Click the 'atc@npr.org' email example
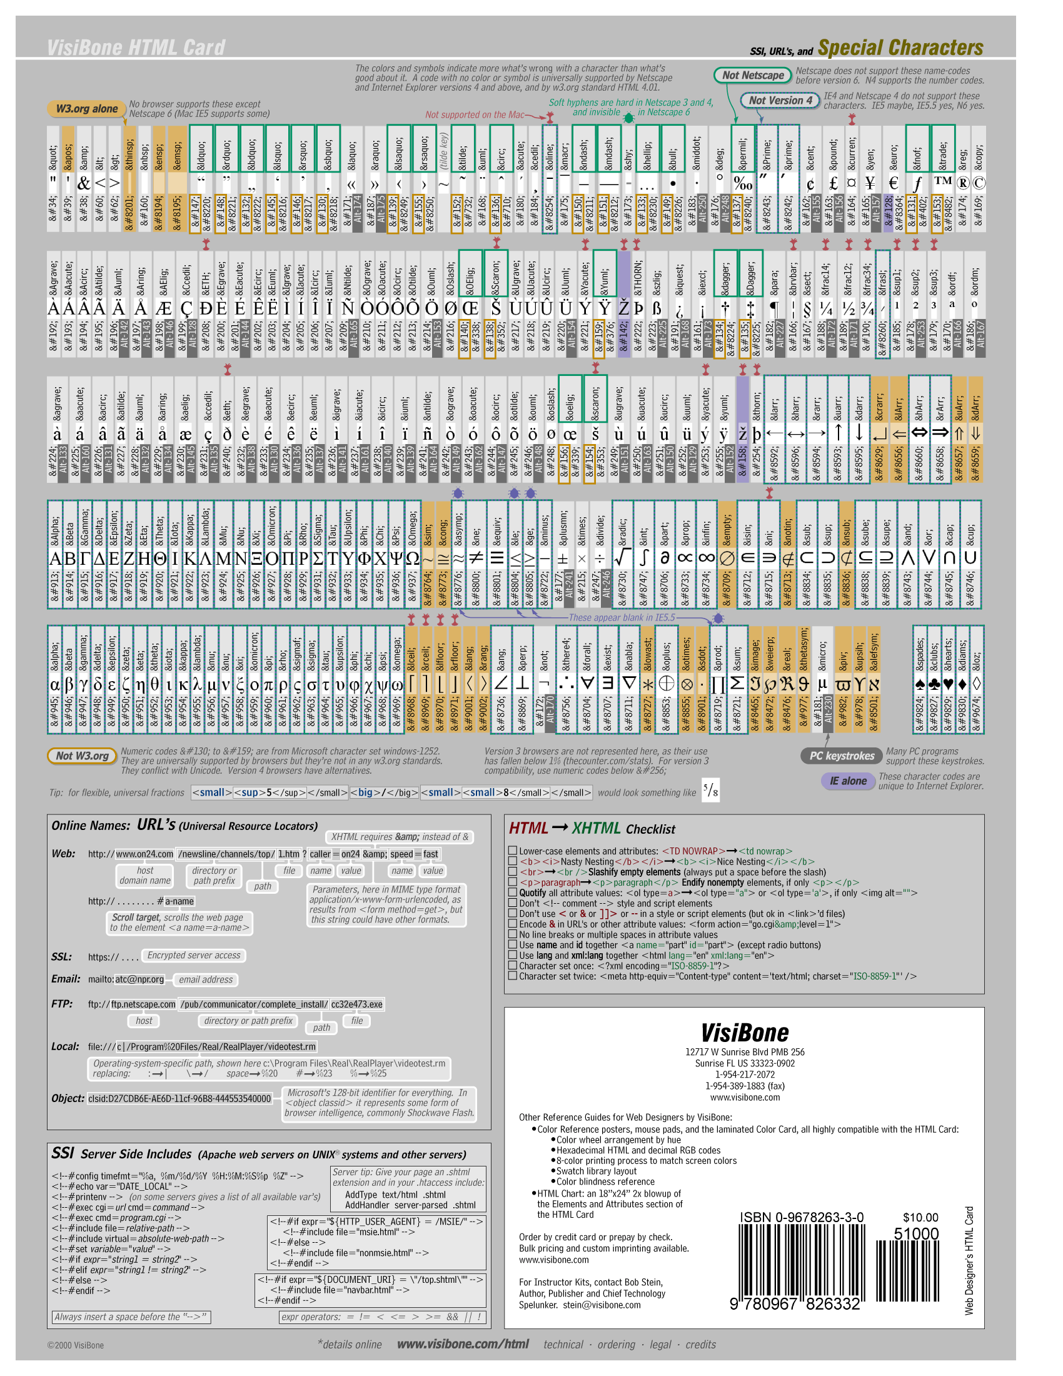The width and height of the screenshot is (1063, 1376). 139,979
